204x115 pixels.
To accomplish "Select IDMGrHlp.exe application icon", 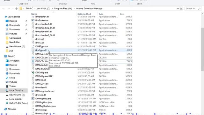I will [x=33, y=73].
